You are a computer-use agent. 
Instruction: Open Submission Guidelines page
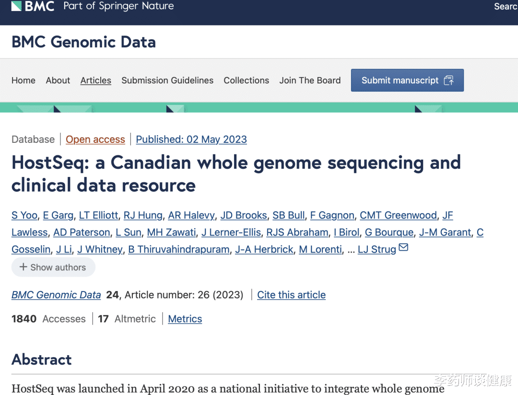[x=167, y=81]
